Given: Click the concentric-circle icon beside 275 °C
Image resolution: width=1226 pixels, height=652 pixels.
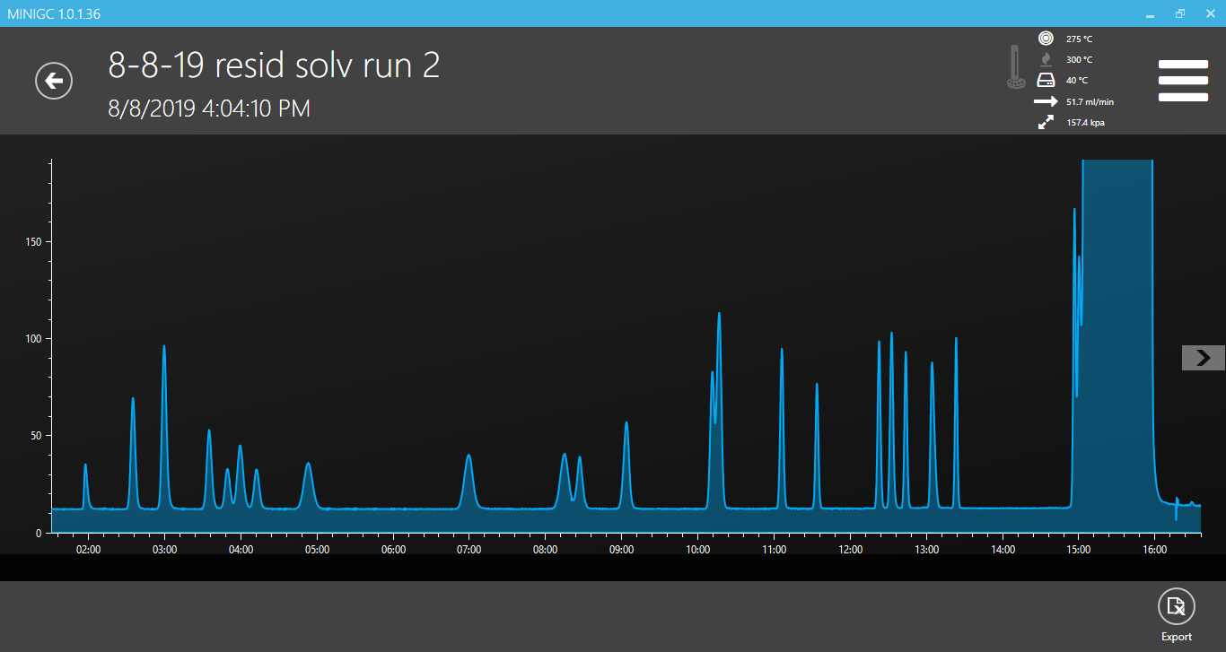Looking at the screenshot, I should (1046, 39).
